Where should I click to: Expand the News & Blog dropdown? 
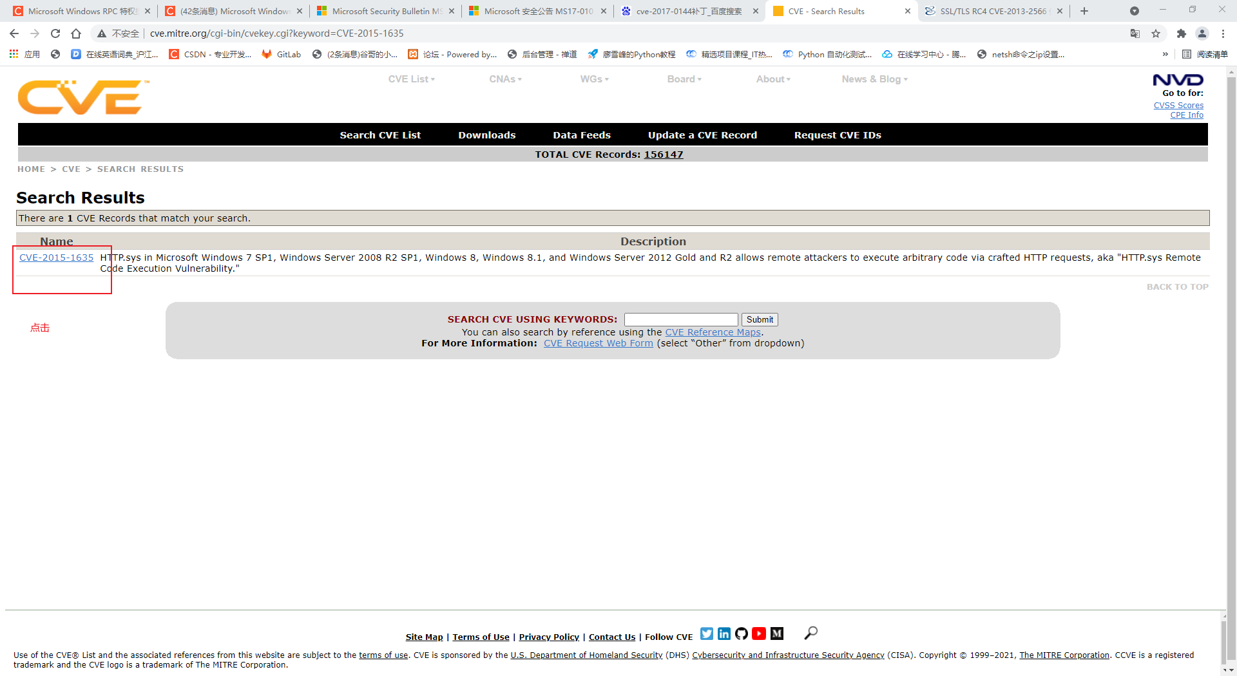coord(874,79)
